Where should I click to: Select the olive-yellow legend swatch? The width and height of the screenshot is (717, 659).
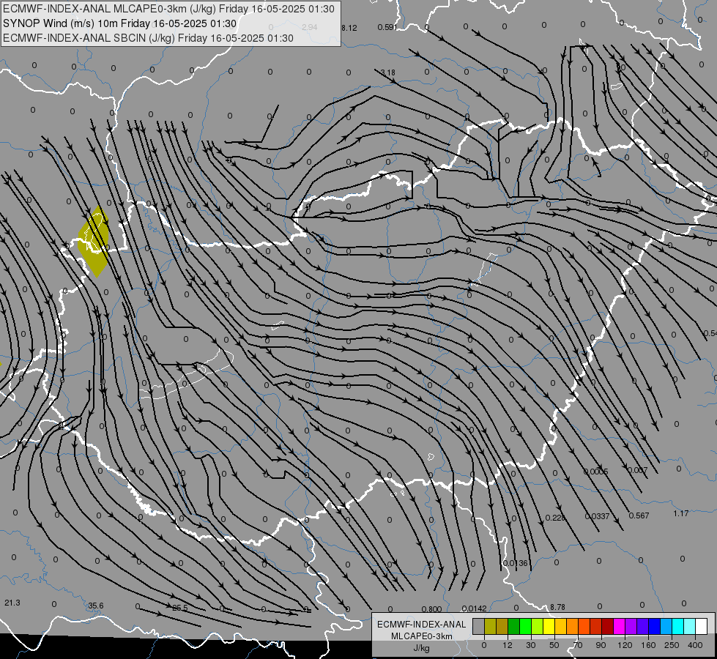490,627
